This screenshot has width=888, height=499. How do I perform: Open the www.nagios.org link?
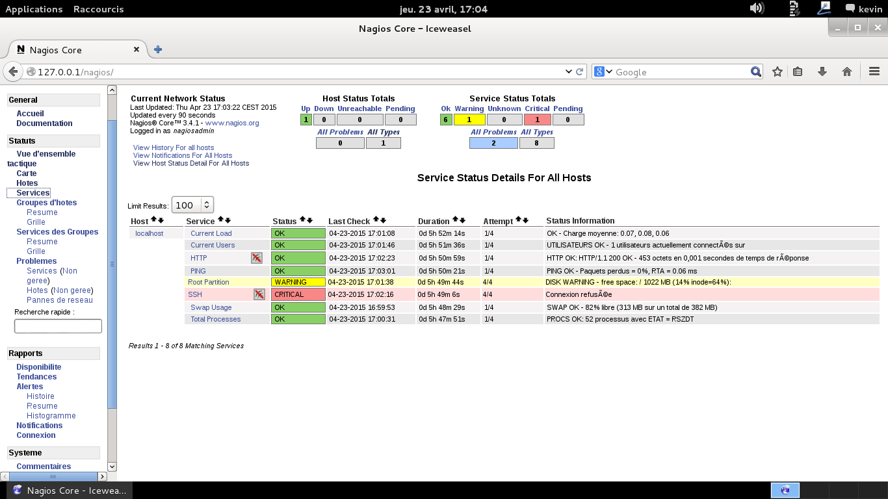[x=232, y=123]
